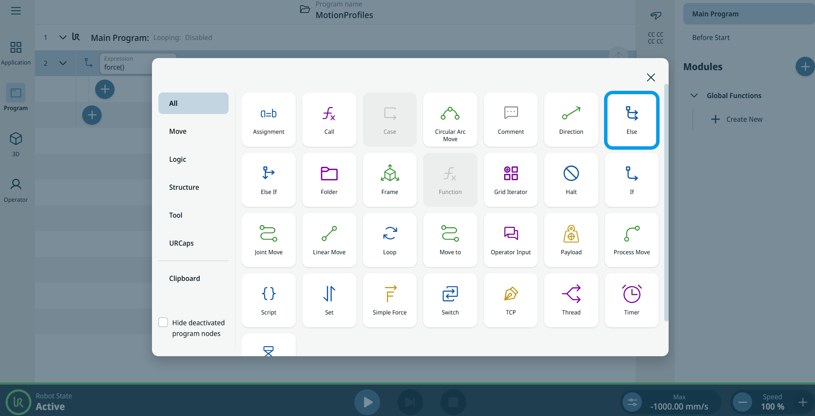Filter nodes by Logic category

tap(178, 159)
